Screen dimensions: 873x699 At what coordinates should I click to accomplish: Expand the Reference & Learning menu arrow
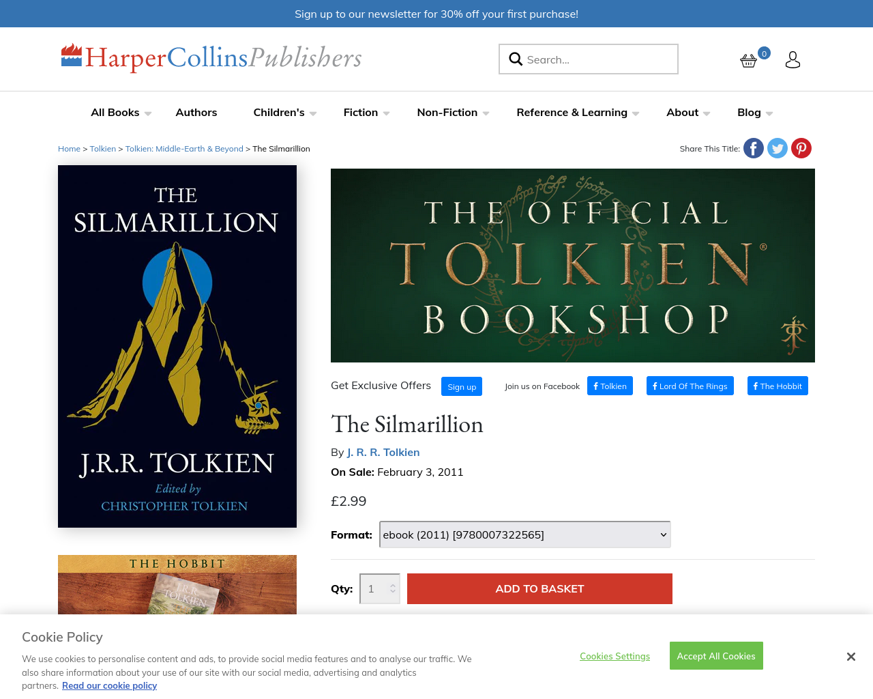point(636,113)
